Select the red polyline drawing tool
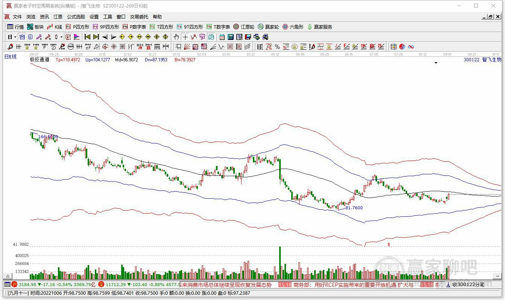The height and width of the screenshot is (300, 505). click(193, 37)
